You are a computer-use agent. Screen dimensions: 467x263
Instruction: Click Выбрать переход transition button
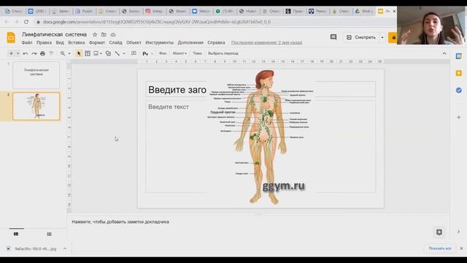(x=223, y=53)
